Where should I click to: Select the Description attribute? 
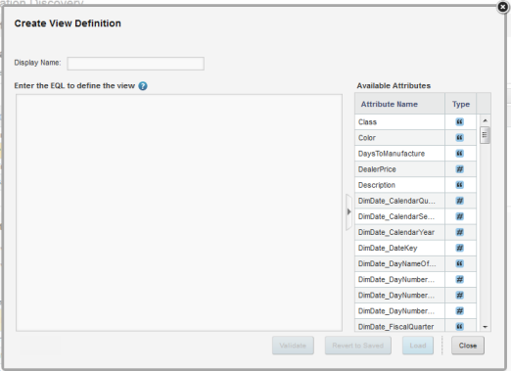click(399, 185)
